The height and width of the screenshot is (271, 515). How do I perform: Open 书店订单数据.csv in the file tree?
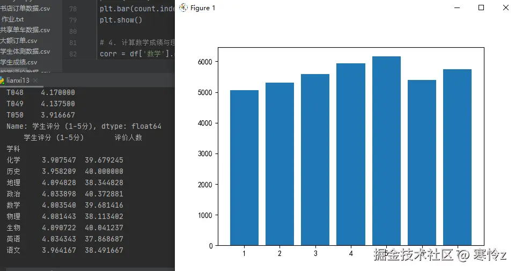coord(25,9)
